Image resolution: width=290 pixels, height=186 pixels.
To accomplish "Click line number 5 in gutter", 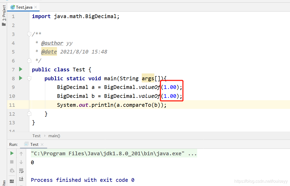I will coord(13,52).
